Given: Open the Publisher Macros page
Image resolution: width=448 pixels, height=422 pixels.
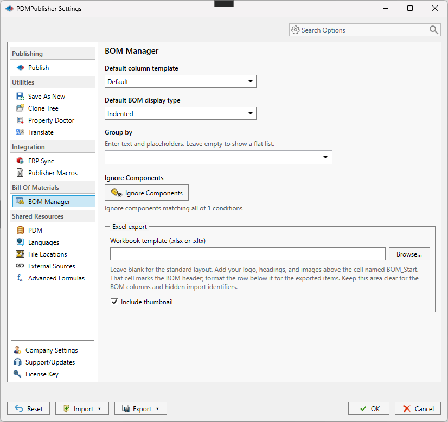Looking at the screenshot, I should 54,173.
